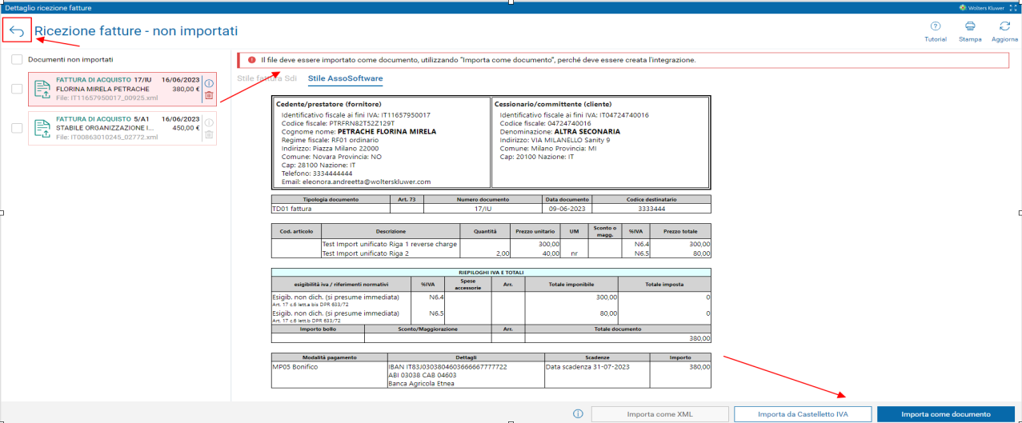
Task: Click Importa da Castelletto IVA button
Action: (x=803, y=414)
